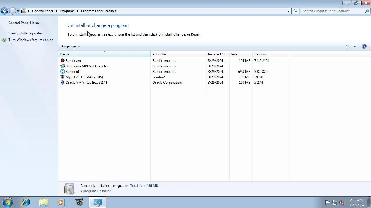
Task: Click the Oracle Corporation publisher cell
Action: (167, 83)
